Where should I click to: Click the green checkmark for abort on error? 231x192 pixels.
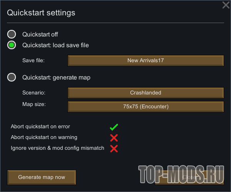pos(114,127)
